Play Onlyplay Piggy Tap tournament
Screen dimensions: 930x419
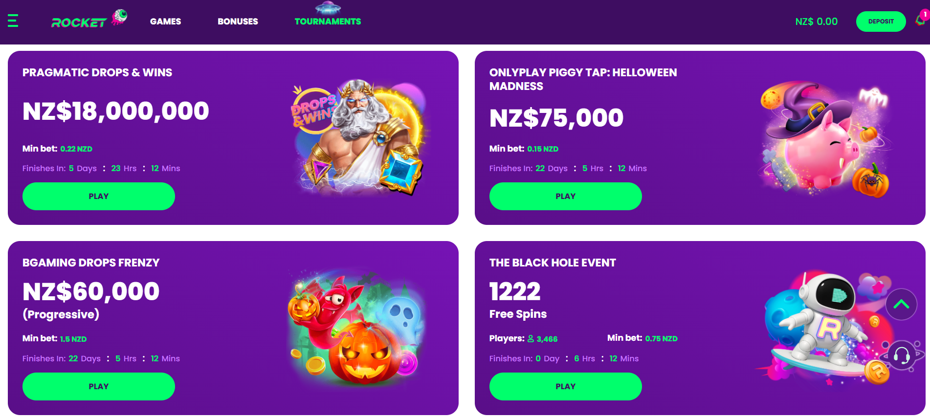(565, 196)
